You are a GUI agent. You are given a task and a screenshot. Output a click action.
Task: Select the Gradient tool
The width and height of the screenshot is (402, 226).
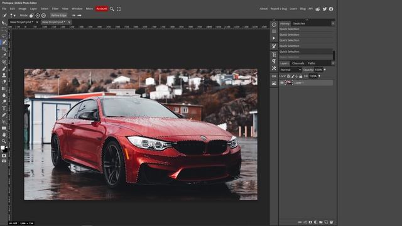(x=4, y=89)
